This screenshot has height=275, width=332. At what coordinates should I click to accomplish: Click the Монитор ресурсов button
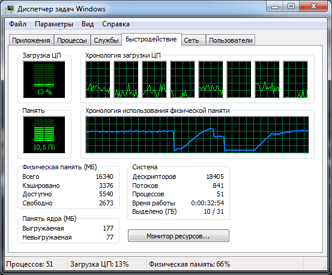pyautogui.click(x=178, y=235)
